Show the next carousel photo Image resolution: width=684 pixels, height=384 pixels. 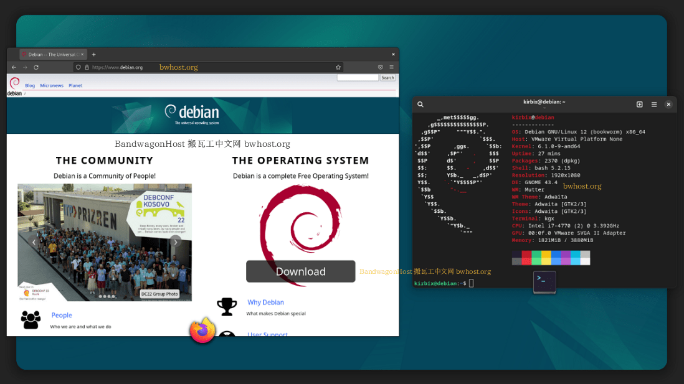[x=176, y=242]
